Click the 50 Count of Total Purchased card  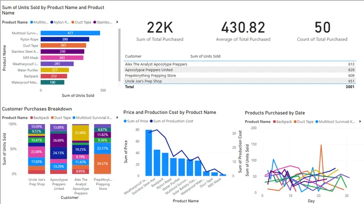322,31
